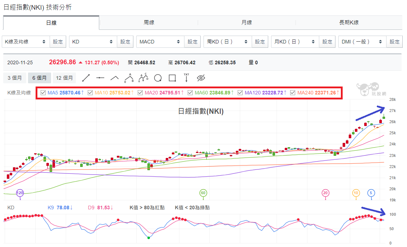Image resolution: width=407 pixels, height=247 pixels.
Task: Click the D9 81.53 value label
Action: click(x=100, y=208)
